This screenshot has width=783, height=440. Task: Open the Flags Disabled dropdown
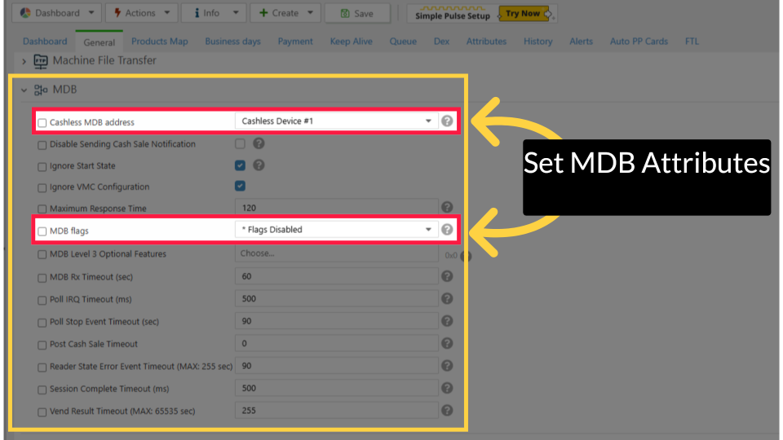[336, 230]
